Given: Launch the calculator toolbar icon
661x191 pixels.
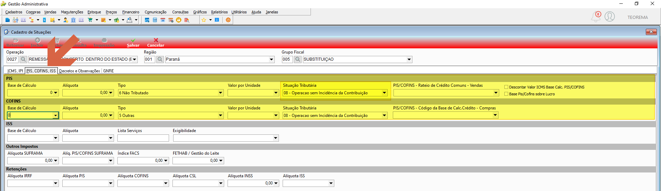Looking at the screenshot, I should (x=155, y=20).
